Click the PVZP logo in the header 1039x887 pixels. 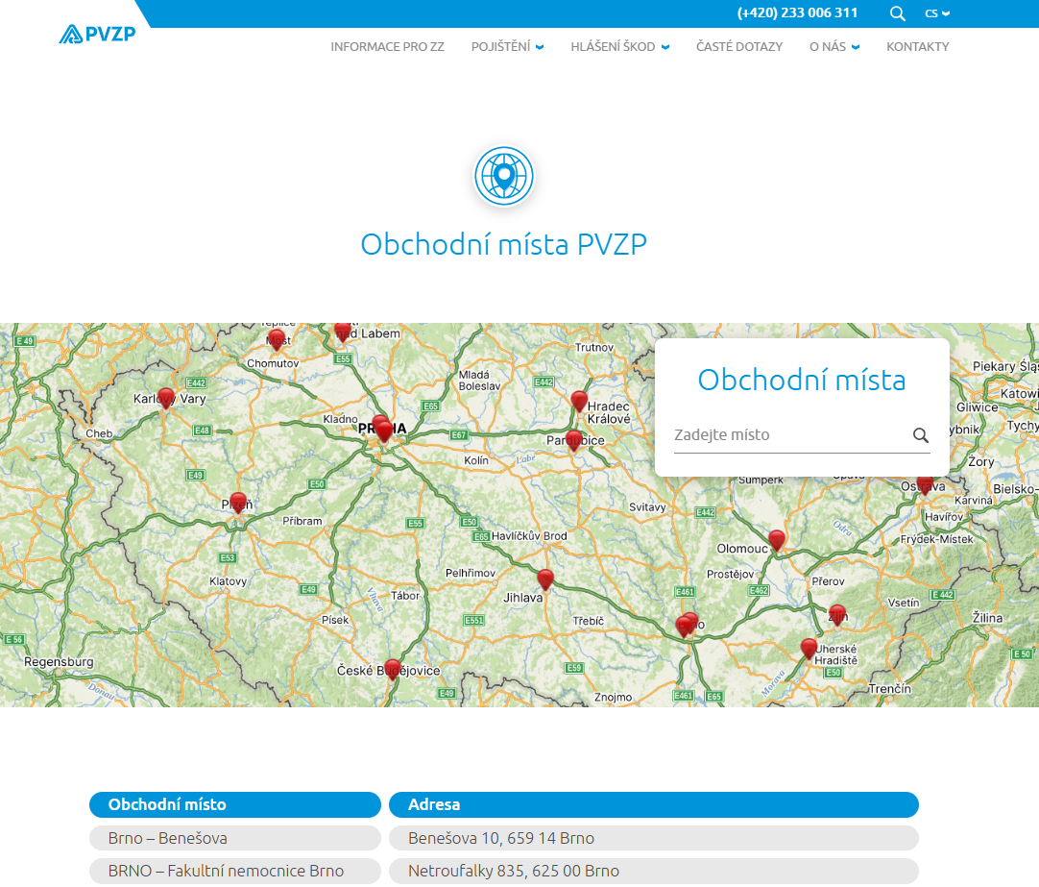[x=97, y=34]
